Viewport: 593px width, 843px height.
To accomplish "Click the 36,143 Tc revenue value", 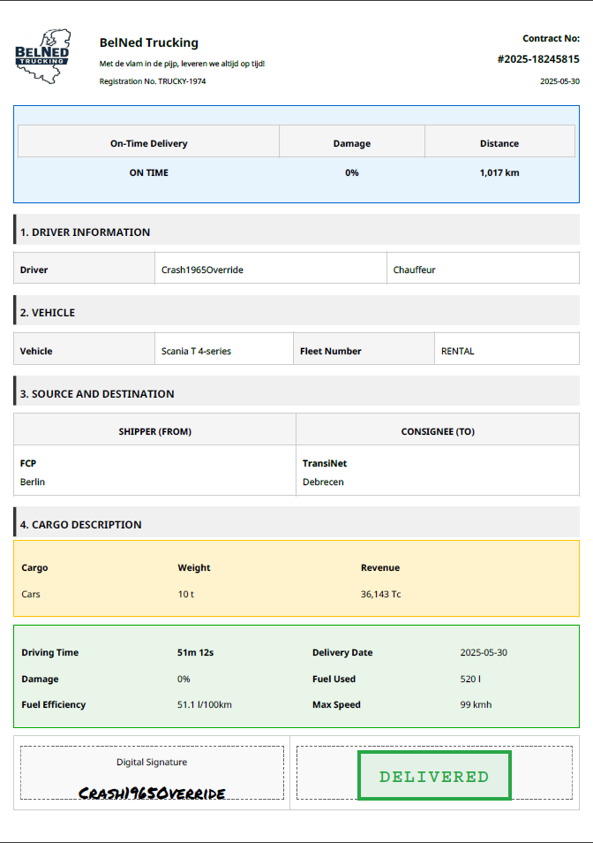I will click(x=380, y=594).
